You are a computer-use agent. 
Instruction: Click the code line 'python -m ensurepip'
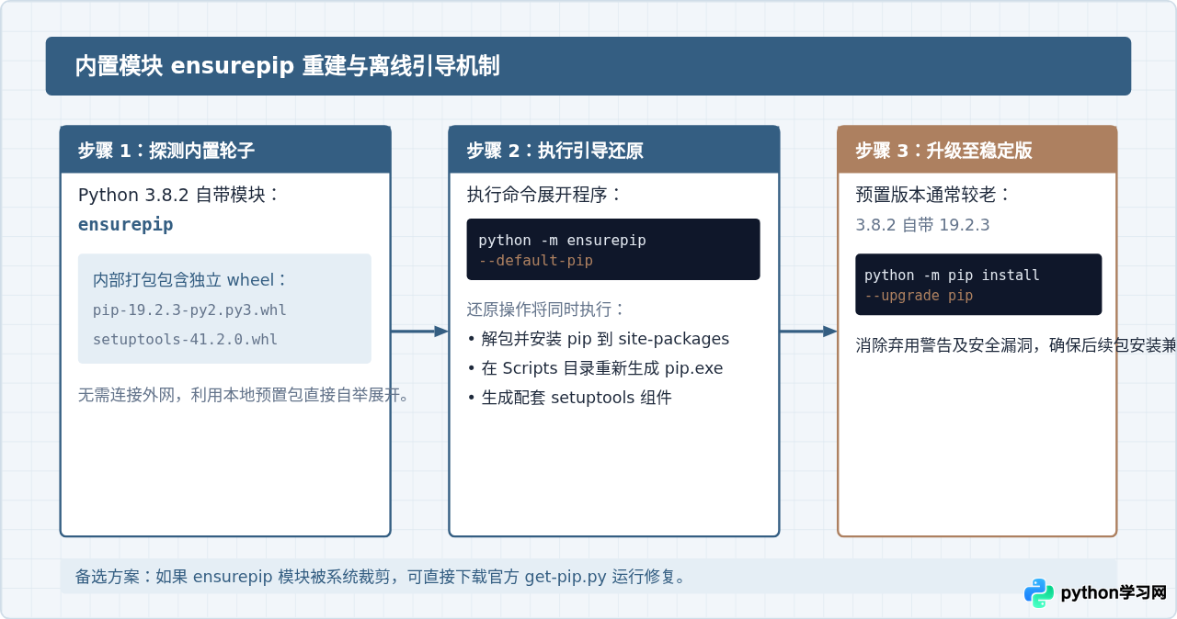562,241
